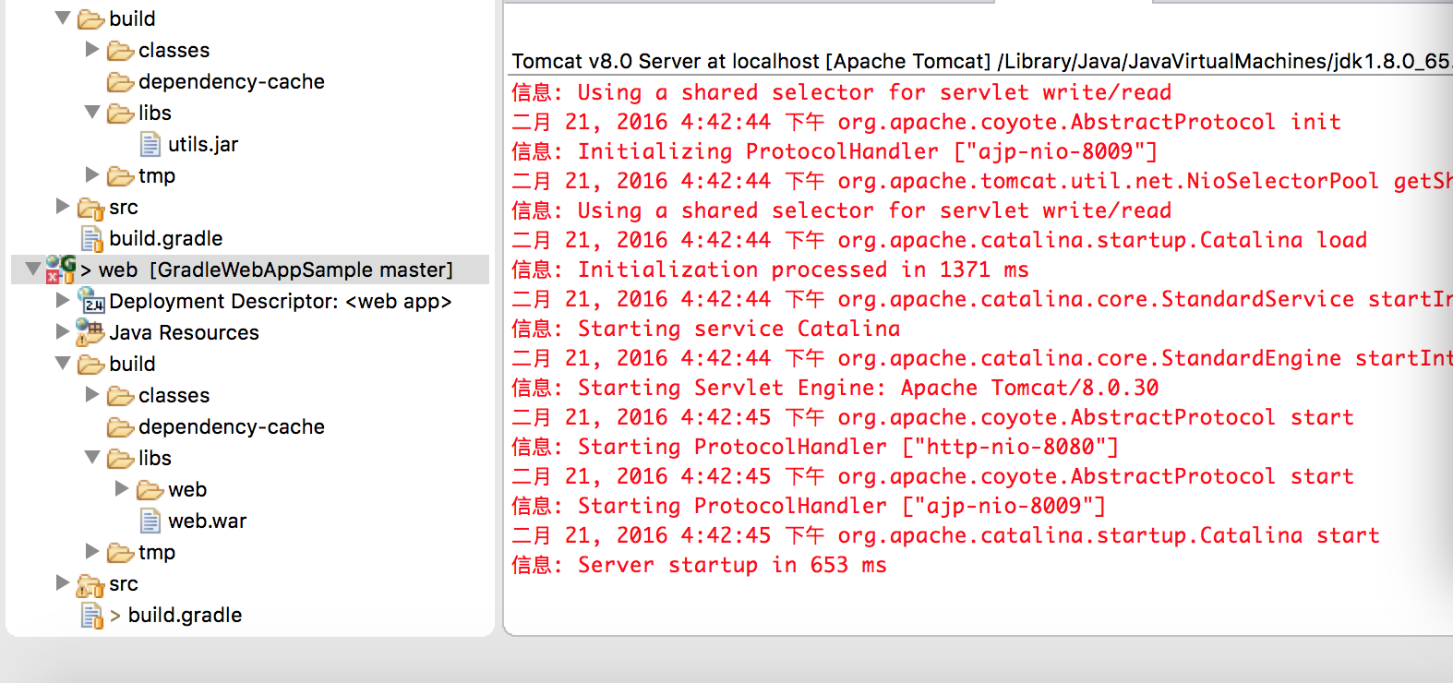1453x683 pixels.
Task: Click the web folder icon above web.war
Action: tap(150, 489)
